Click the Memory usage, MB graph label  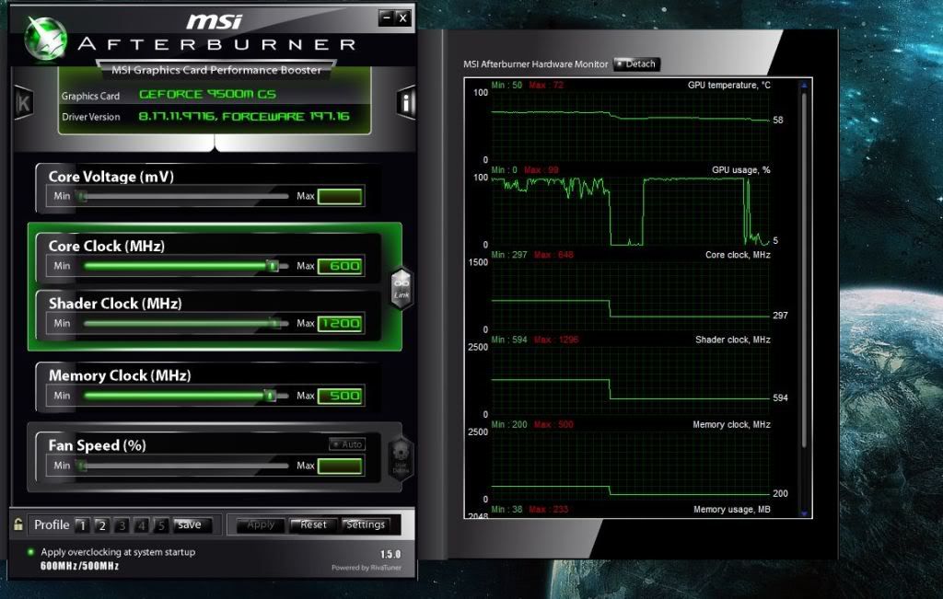(732, 510)
